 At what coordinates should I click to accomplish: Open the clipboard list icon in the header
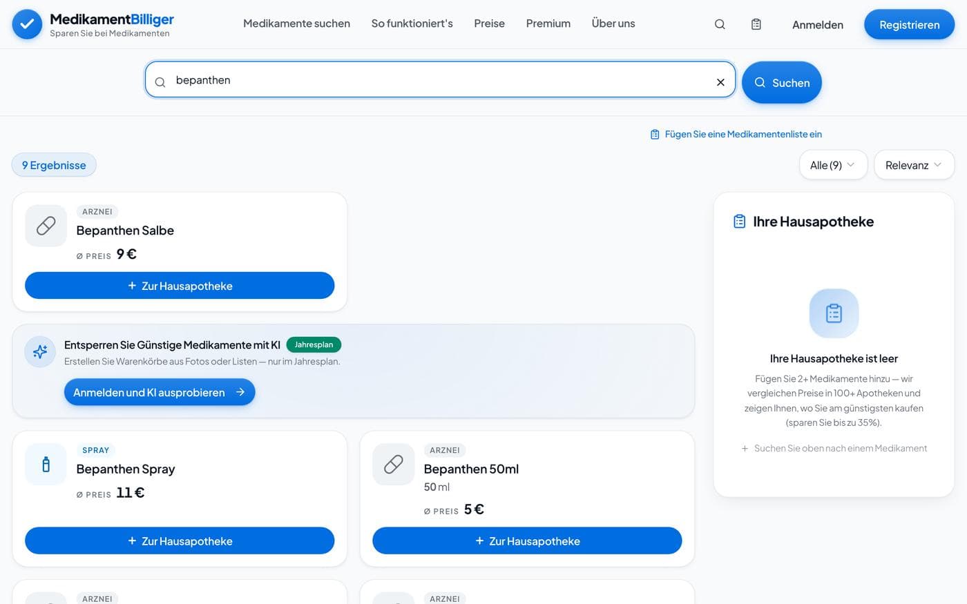click(756, 24)
